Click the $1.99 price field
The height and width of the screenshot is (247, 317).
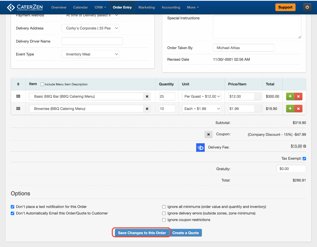241,108
